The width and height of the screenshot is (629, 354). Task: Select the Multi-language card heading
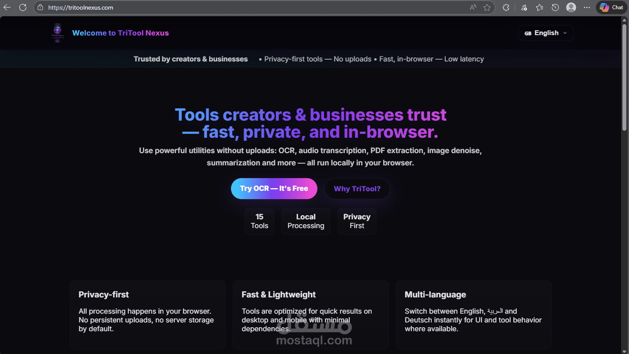[435, 295]
